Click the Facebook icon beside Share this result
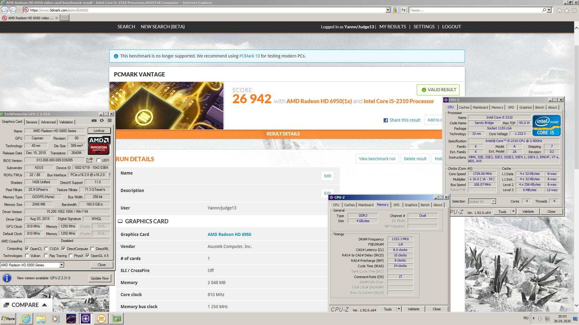This screenshot has height=325, width=579. (x=386, y=120)
